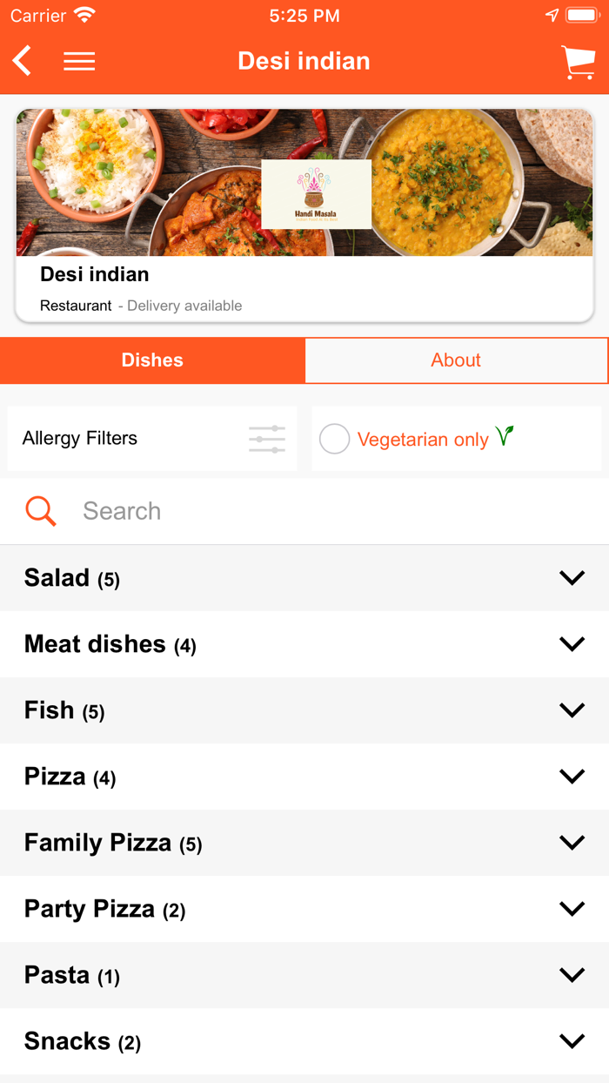Switch to the About tab
Screen dimensions: 609x1083
coord(456,360)
